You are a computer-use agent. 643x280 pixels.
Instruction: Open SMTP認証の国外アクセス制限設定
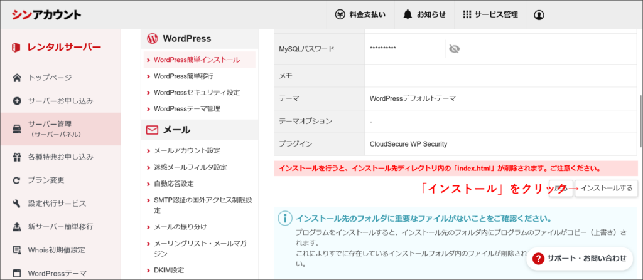pyautogui.click(x=203, y=205)
